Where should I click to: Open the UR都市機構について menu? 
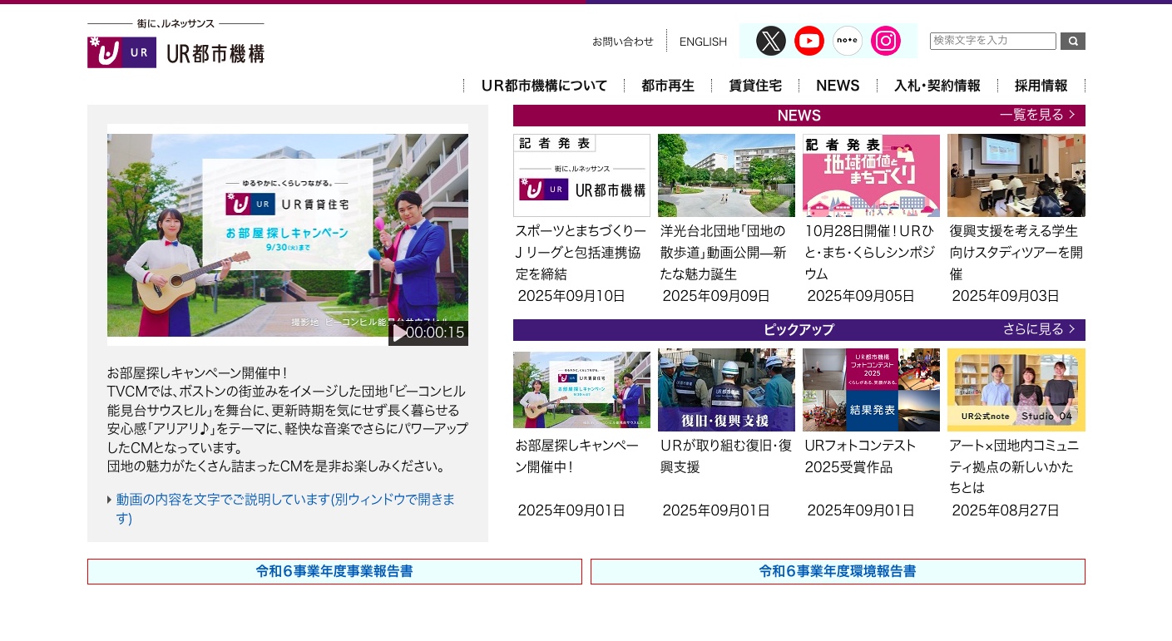(x=544, y=85)
